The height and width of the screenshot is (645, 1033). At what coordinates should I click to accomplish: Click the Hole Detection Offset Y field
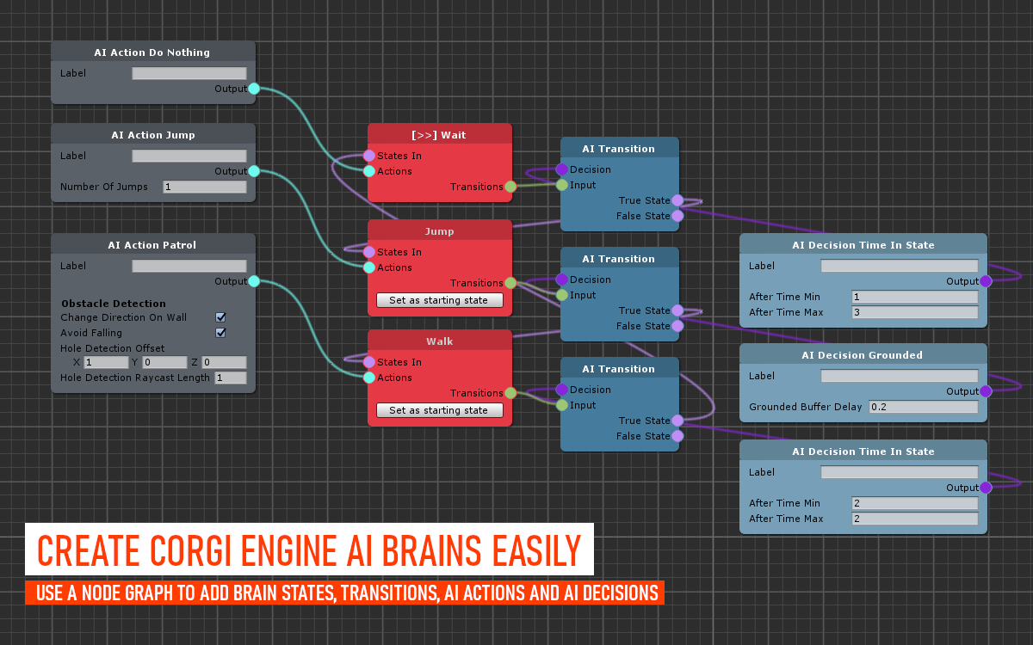pos(164,362)
